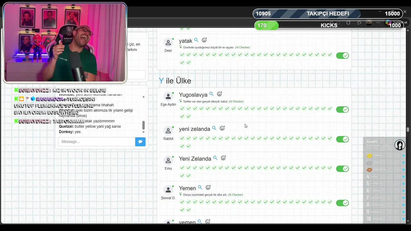Open browser three-dot settings menu
The image size is (411, 231).
[378, 23]
